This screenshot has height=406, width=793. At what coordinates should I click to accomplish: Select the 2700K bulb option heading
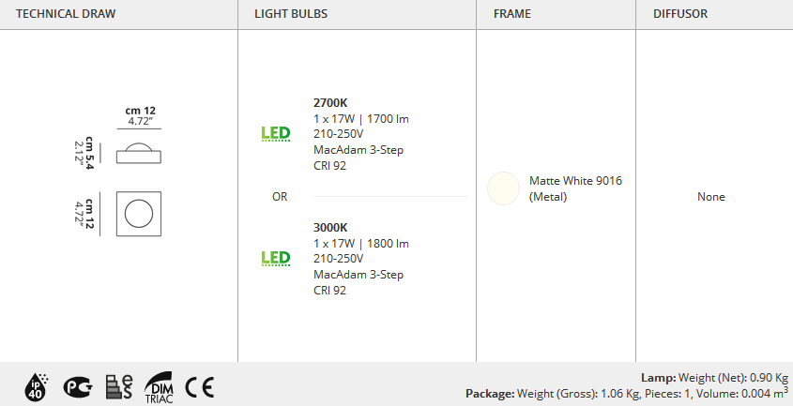pyautogui.click(x=330, y=102)
